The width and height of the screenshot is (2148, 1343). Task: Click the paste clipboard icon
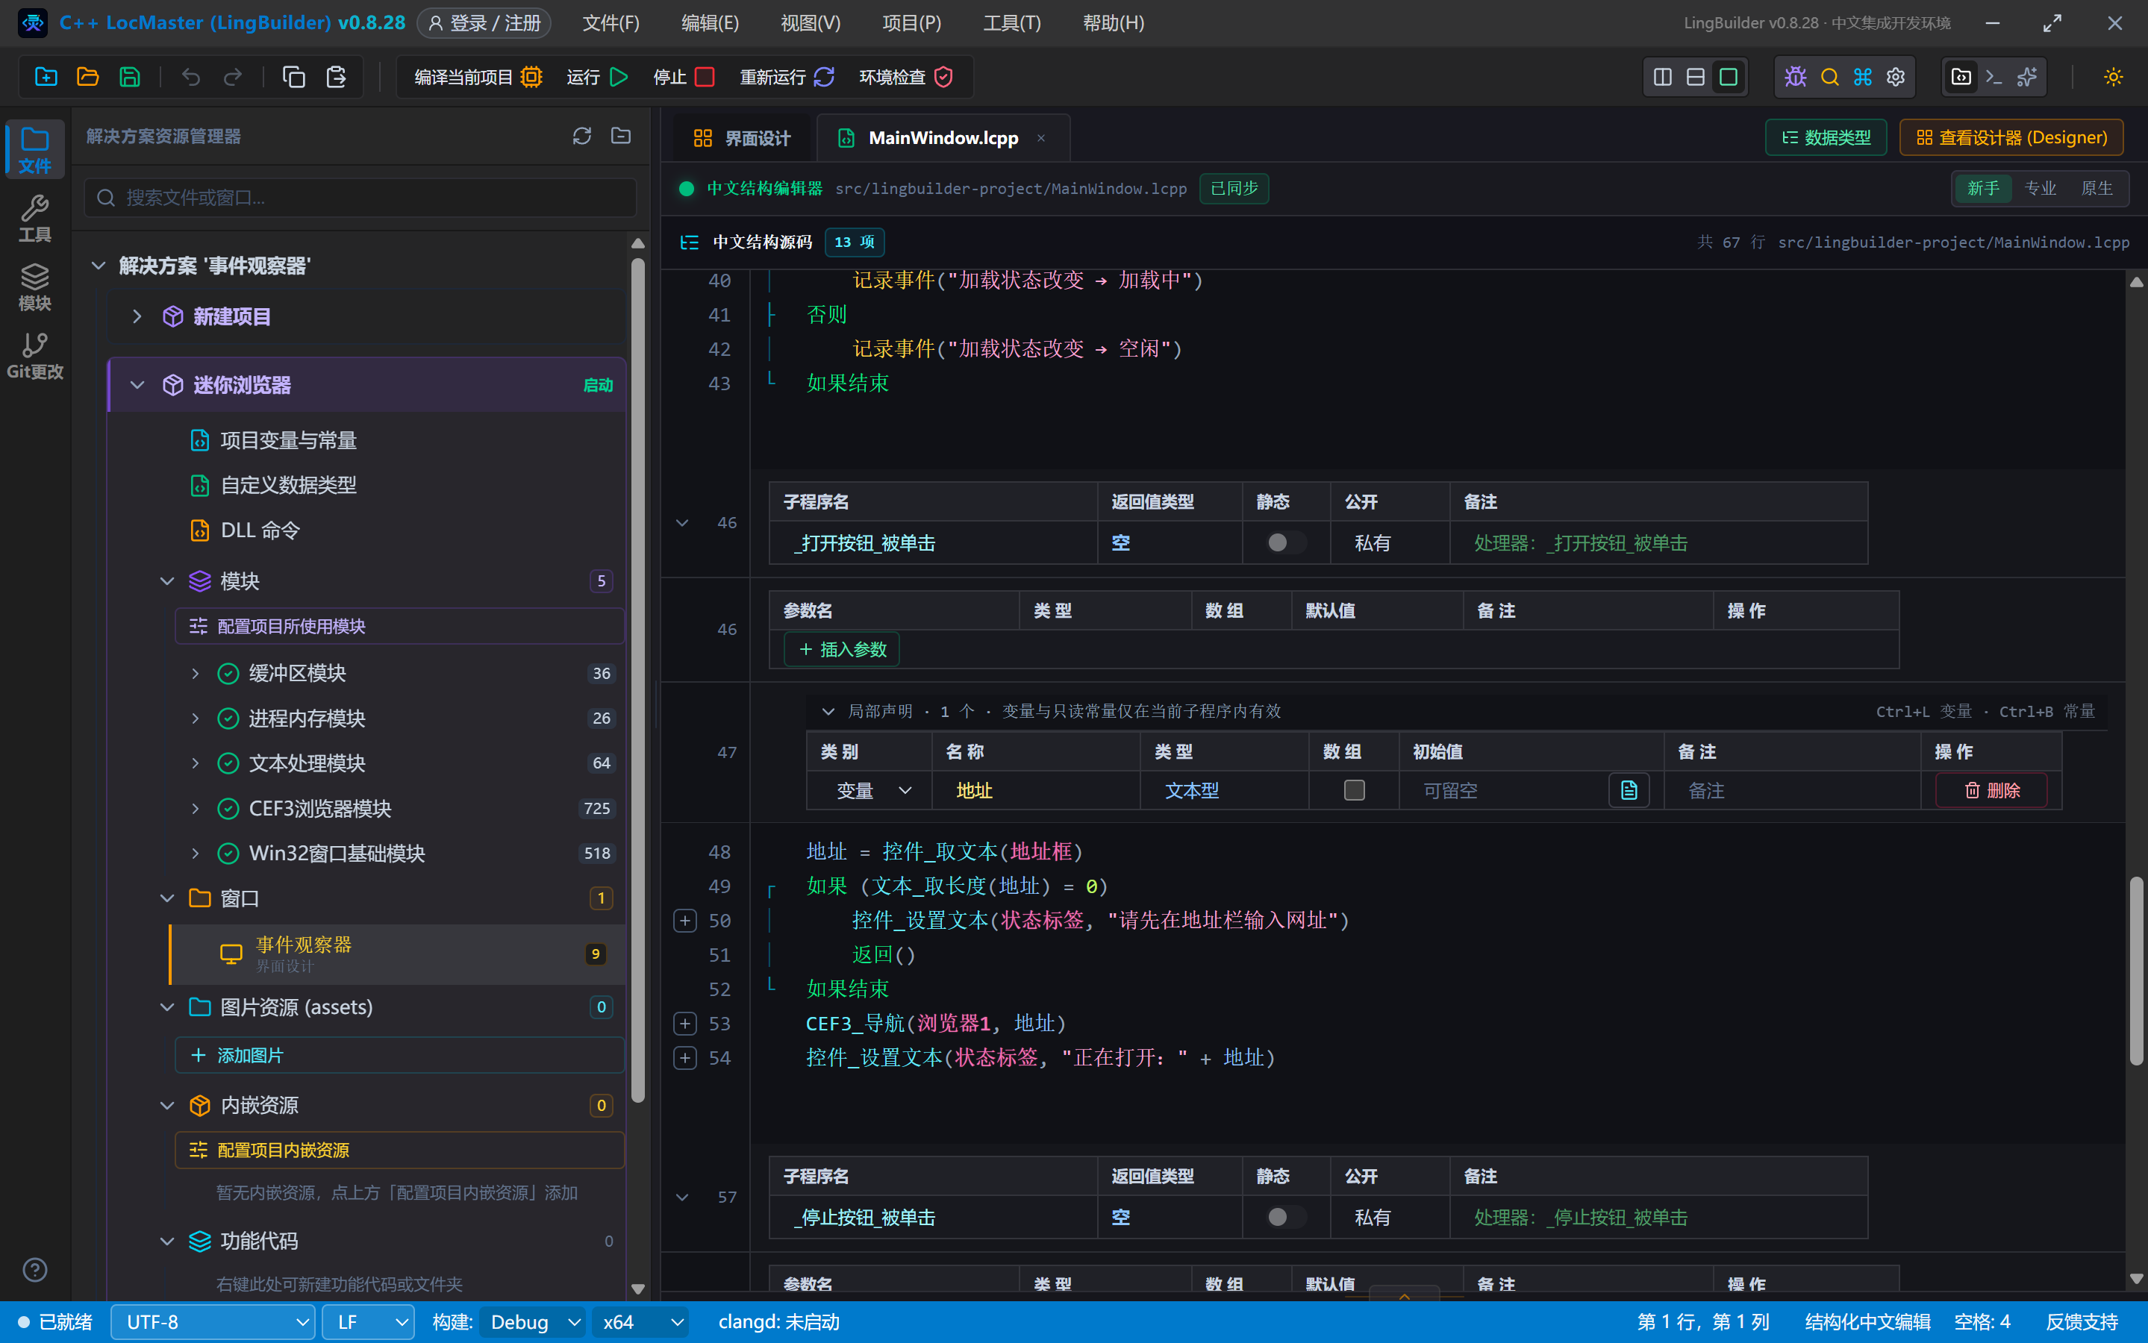click(x=336, y=78)
